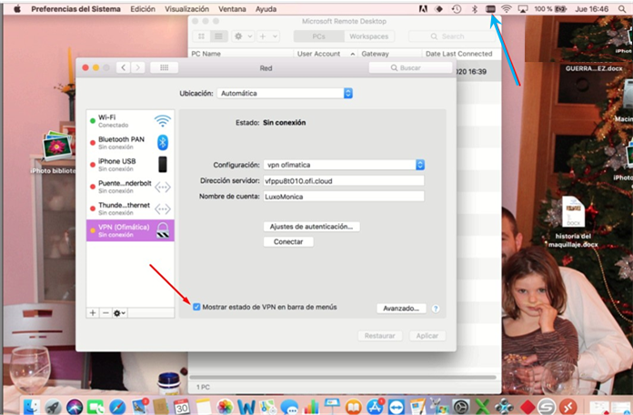
Task: Click the Conectar button
Action: tap(288, 242)
